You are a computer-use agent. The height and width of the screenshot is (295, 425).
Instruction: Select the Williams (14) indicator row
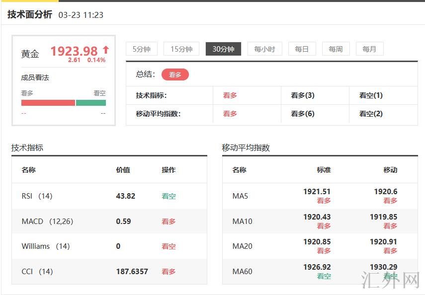click(x=45, y=246)
